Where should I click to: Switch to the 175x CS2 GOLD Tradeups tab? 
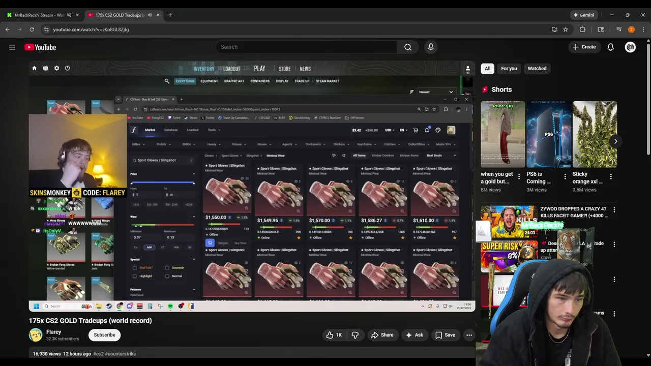124,15
